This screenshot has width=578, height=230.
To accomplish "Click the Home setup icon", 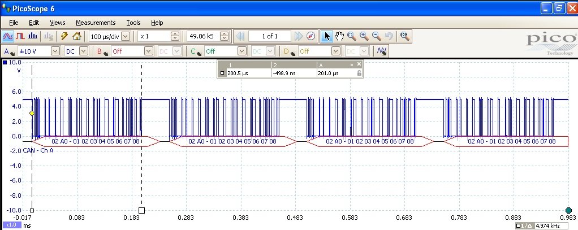I will [77, 36].
